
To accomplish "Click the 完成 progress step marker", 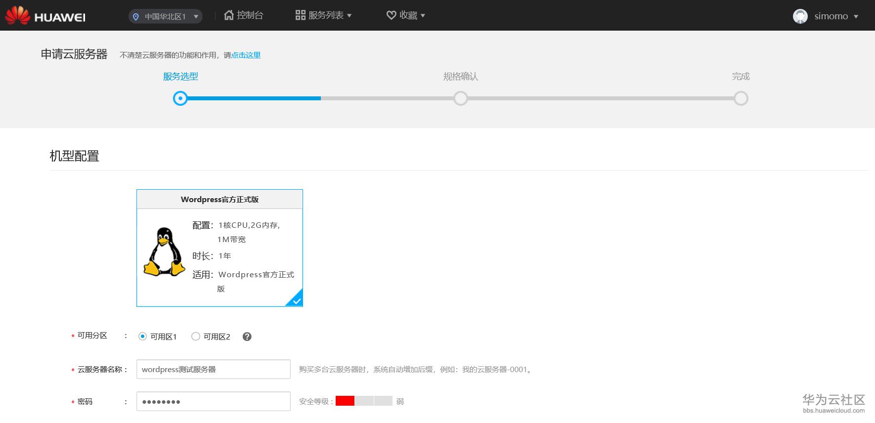I will click(741, 98).
